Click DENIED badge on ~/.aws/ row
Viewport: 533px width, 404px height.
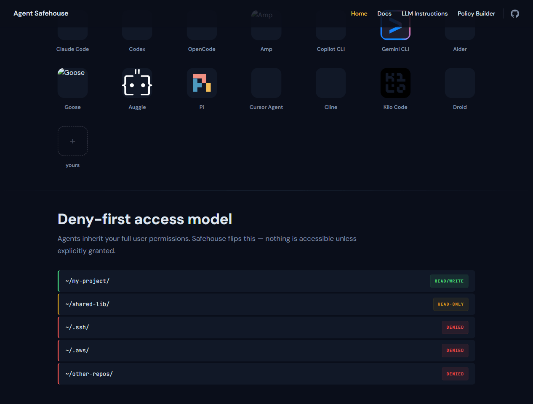click(455, 350)
